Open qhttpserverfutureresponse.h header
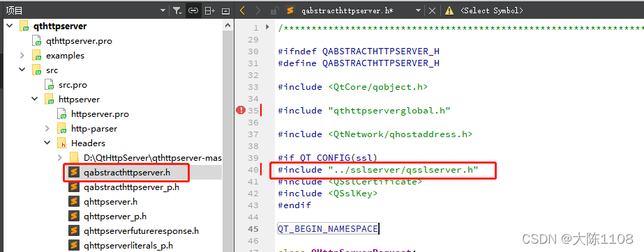Screen dimensions: 644x252 tap(141, 231)
